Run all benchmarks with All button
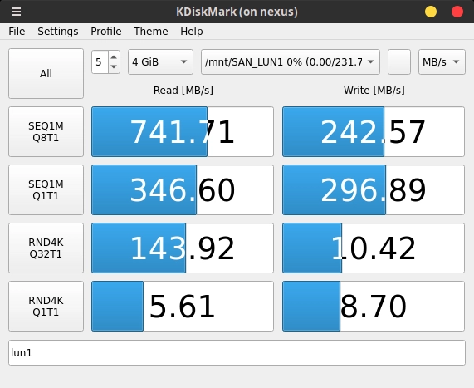The width and height of the screenshot is (474, 388). 46,74
